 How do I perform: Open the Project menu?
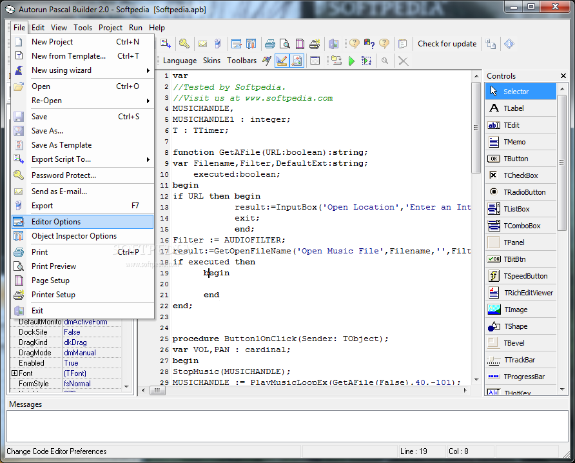point(110,28)
